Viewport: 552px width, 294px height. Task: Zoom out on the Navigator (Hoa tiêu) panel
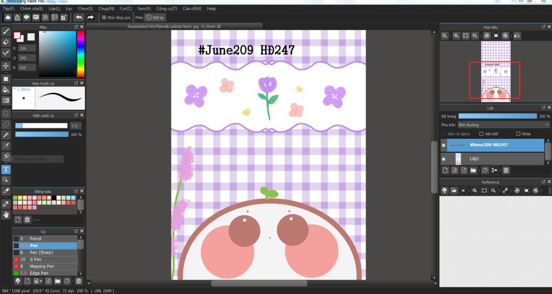(475, 36)
